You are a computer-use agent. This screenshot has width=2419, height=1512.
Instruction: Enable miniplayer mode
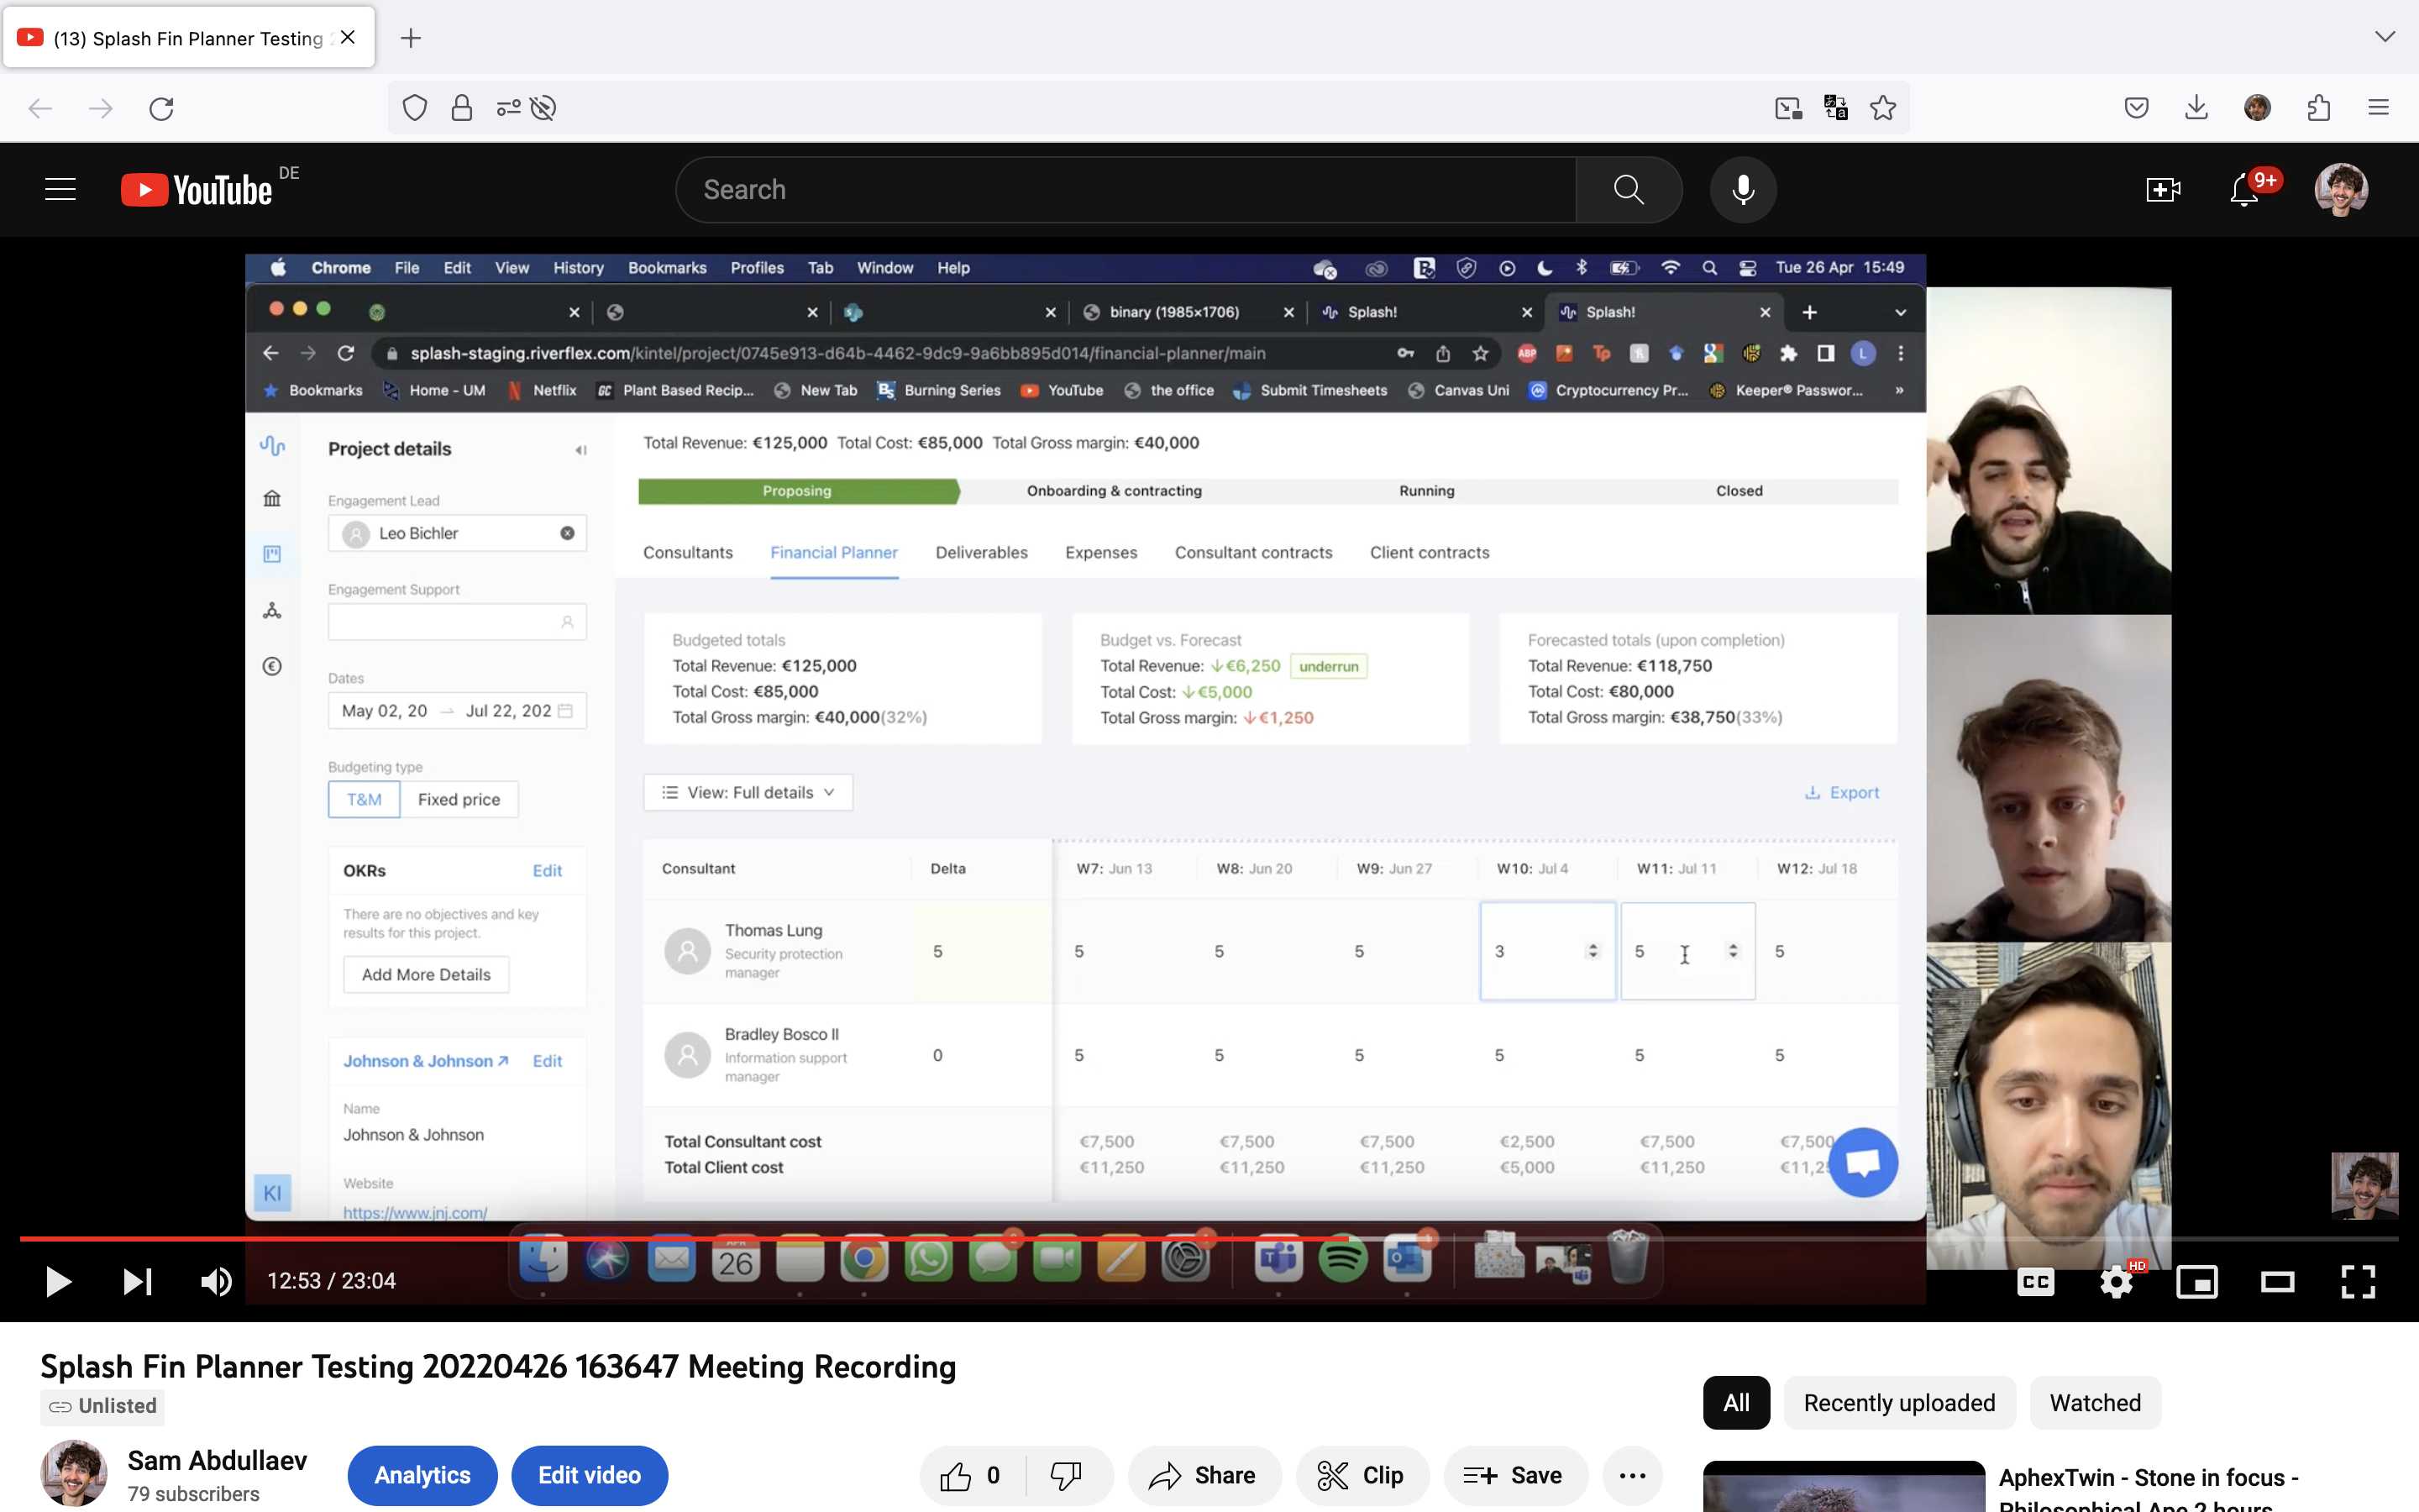click(2196, 1282)
